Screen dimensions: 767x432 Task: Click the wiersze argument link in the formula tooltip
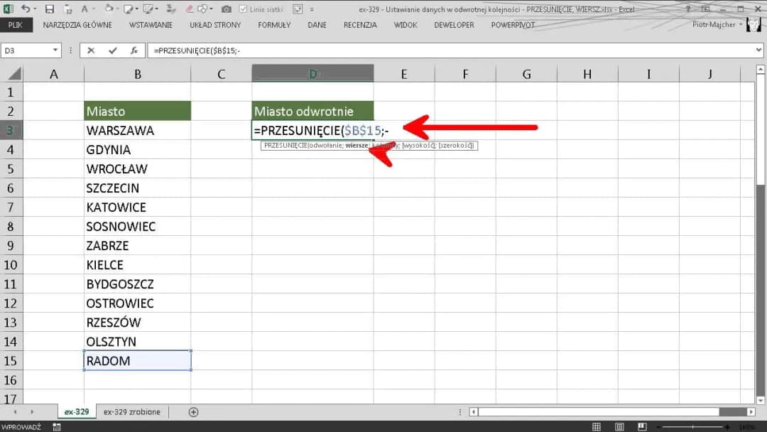357,146
